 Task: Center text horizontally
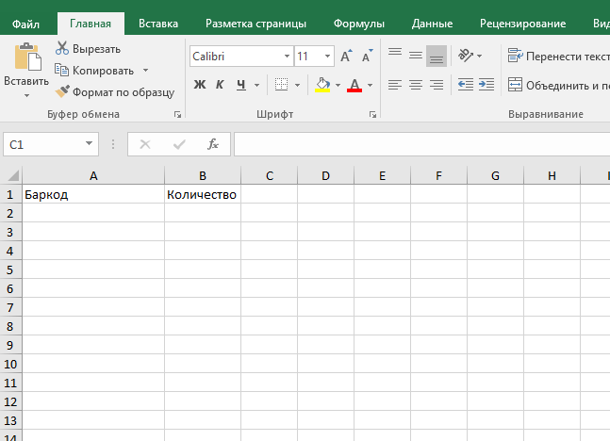click(x=416, y=85)
